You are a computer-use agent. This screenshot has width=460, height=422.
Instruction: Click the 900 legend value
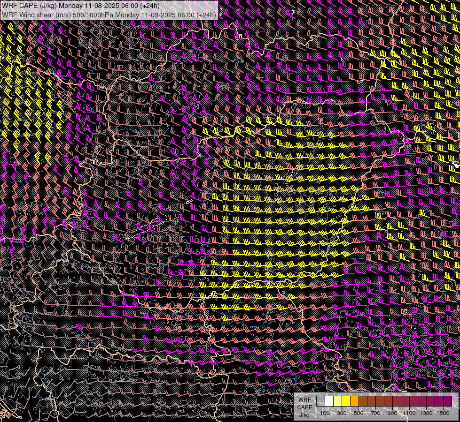click(x=392, y=413)
